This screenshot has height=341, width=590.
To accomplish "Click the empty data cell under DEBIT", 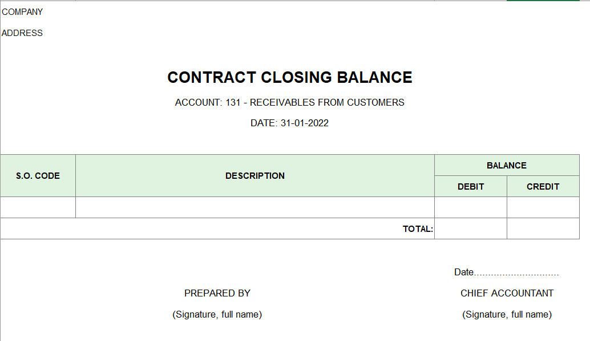I will [471, 207].
